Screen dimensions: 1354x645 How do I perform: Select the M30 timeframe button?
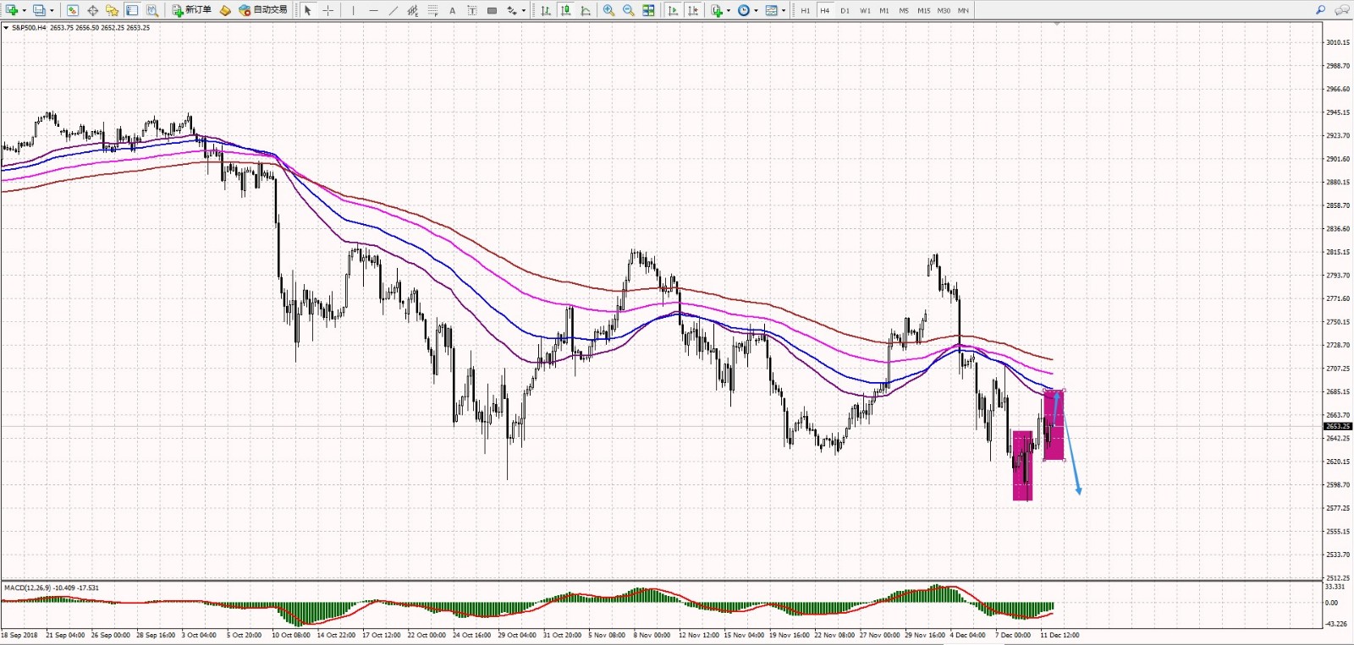(944, 10)
